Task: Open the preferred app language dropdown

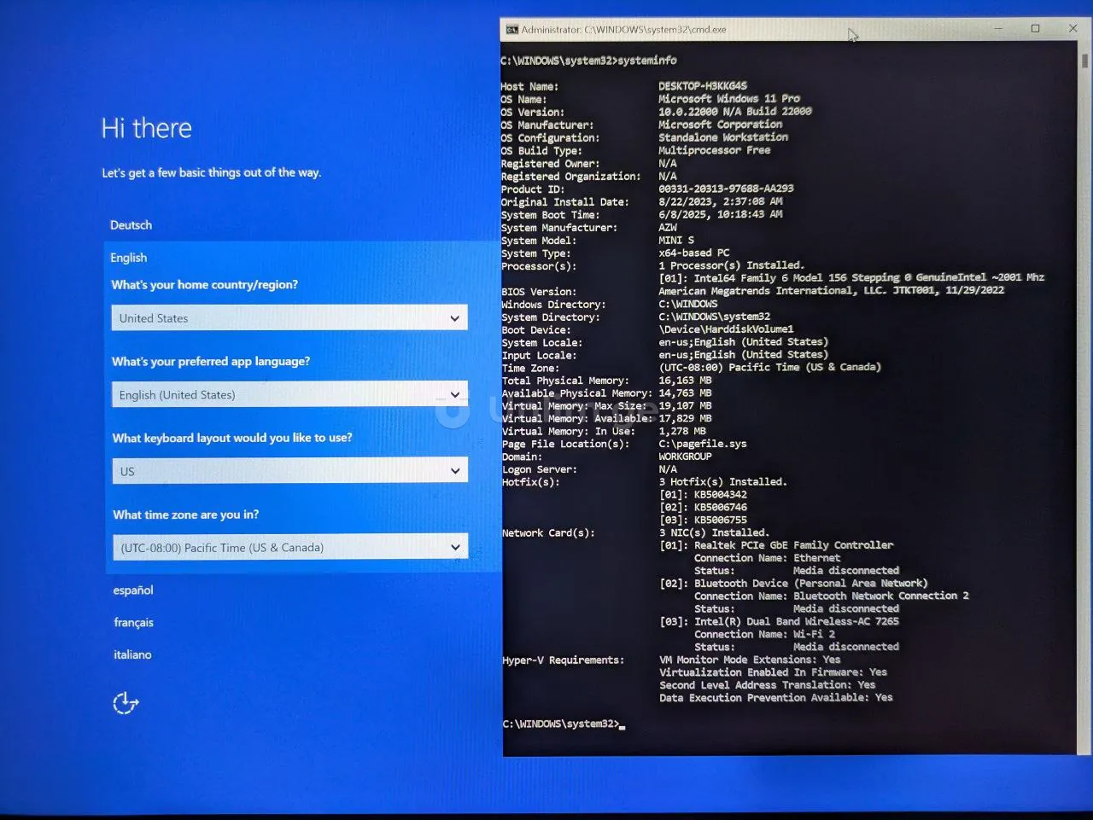Action: [289, 394]
